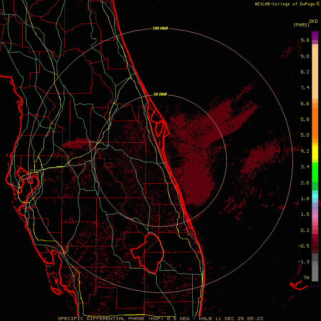Click the 11 DEC 25 date text
The image size is (321, 321).
[230, 319]
